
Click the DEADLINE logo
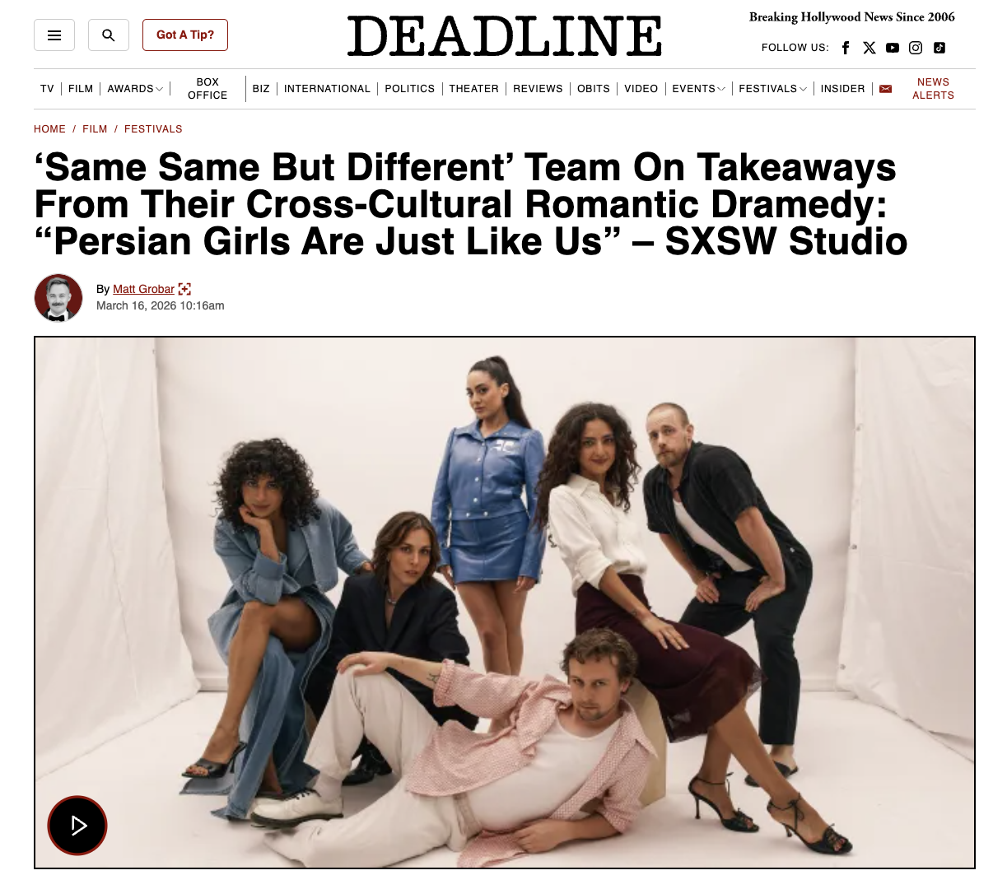coord(504,36)
